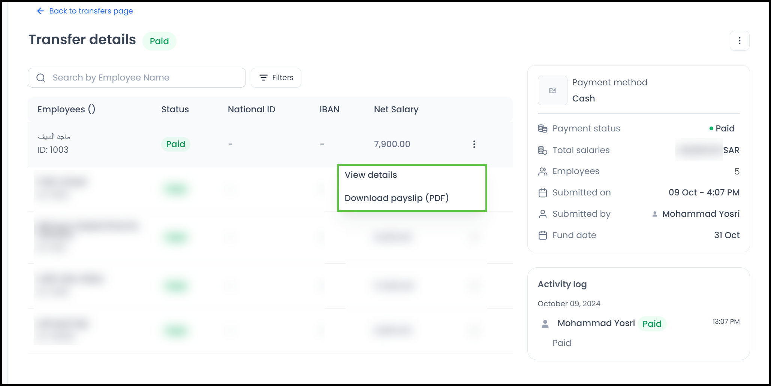Screen dimensions: 771x386
Task: Click the Search by Employee Name field
Action: [136, 77]
